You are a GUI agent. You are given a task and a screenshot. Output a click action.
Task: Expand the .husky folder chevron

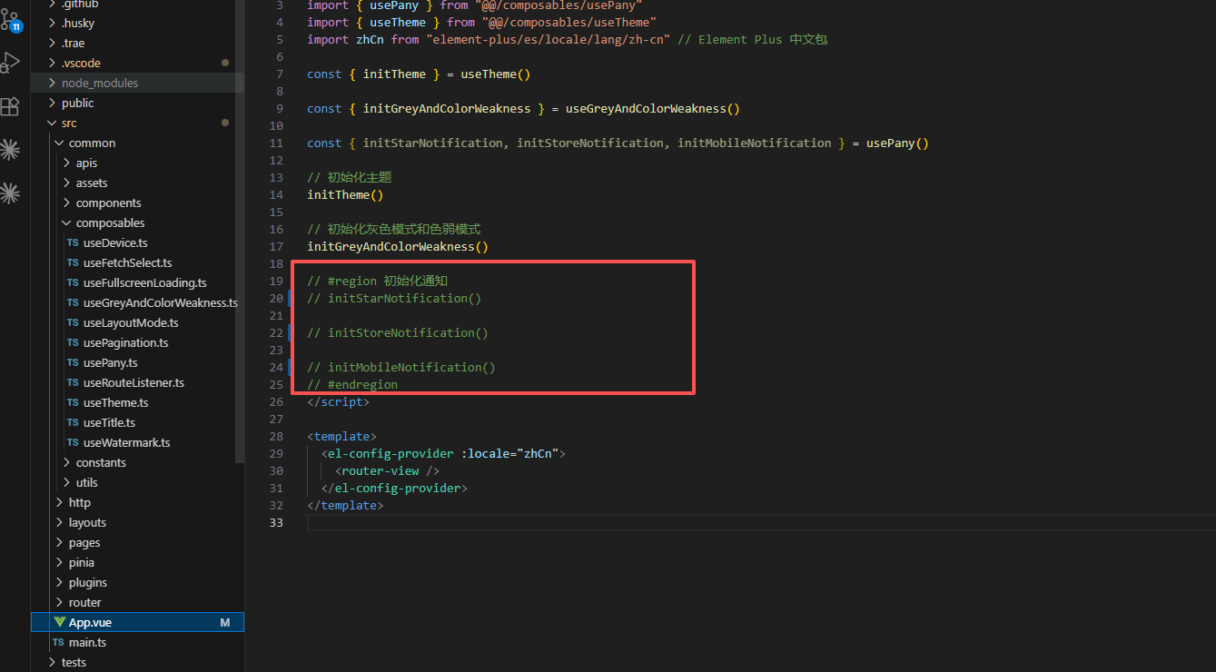point(52,23)
